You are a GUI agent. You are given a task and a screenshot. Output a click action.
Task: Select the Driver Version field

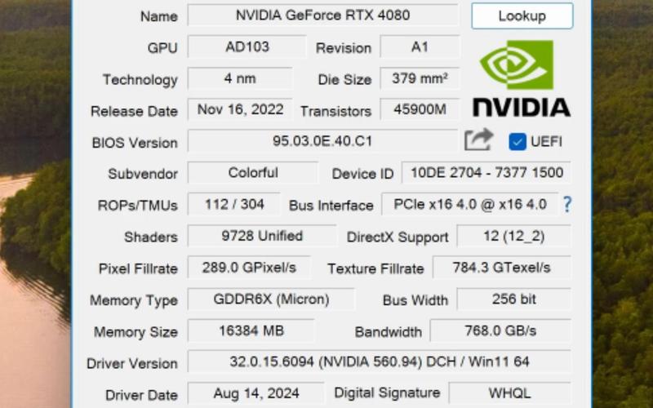[x=380, y=361]
